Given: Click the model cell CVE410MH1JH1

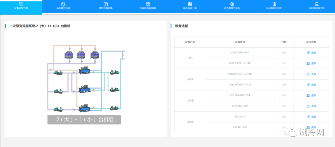Looking at the screenshot, I should pyautogui.click(x=240, y=53).
